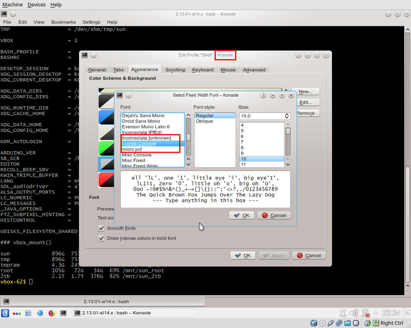Select the blue color scheme thumbnail
The height and width of the screenshot is (328, 411).
click(107, 118)
